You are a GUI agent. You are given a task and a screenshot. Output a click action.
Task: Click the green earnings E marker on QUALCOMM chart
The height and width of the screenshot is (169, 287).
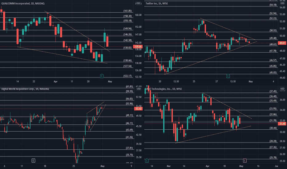tap(102, 76)
